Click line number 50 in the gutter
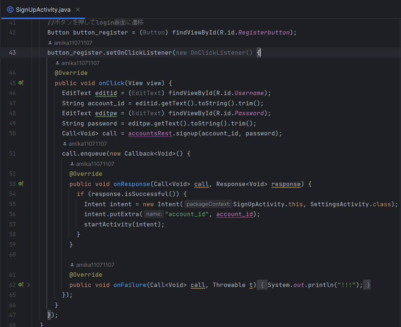This screenshot has width=401, height=327. click(x=12, y=134)
